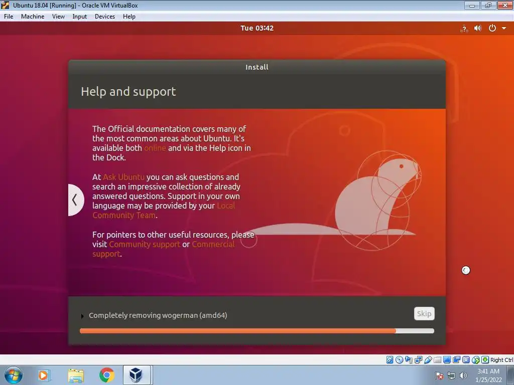This screenshot has width=514, height=385.
Task: Open the hard disk activity indicator
Action: 390,360
